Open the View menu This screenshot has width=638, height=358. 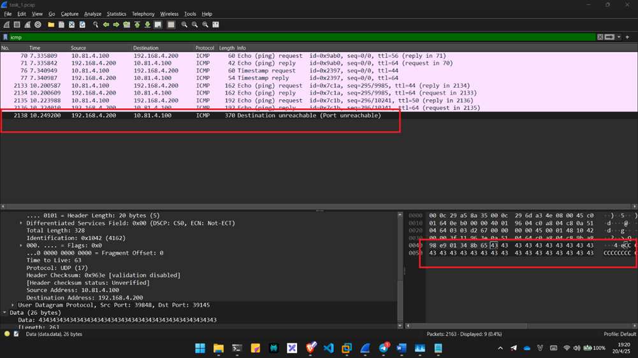[37, 14]
